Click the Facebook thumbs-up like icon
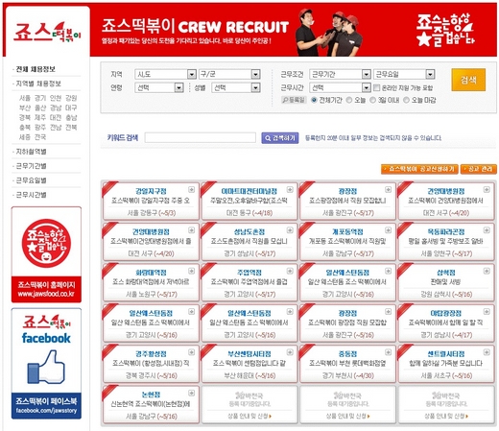The height and width of the screenshot is (431, 499). tap(46, 367)
